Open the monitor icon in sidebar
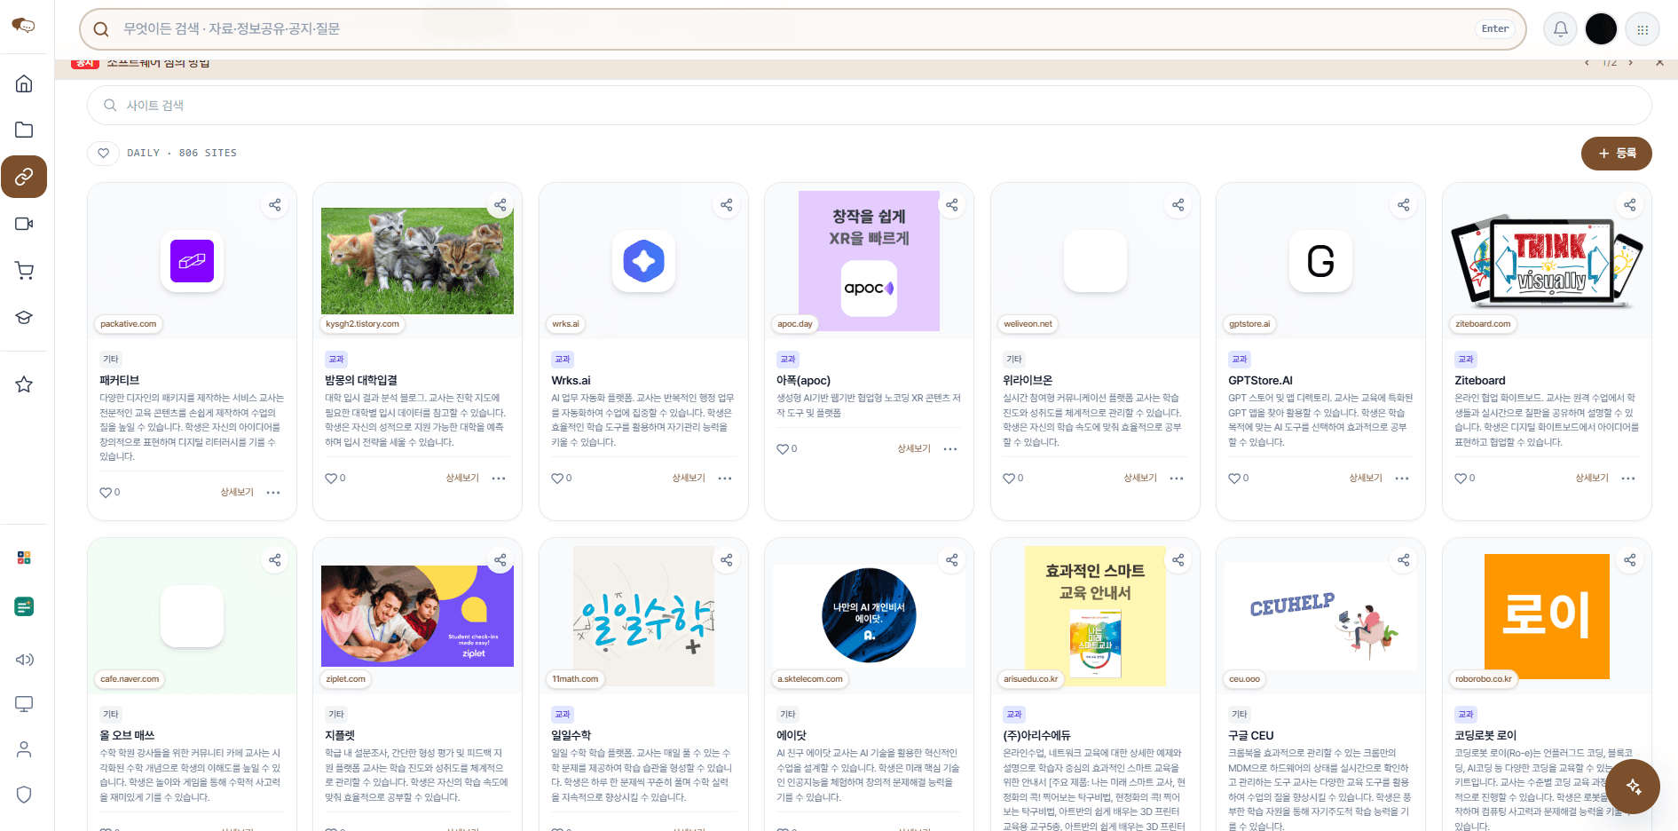 point(24,704)
